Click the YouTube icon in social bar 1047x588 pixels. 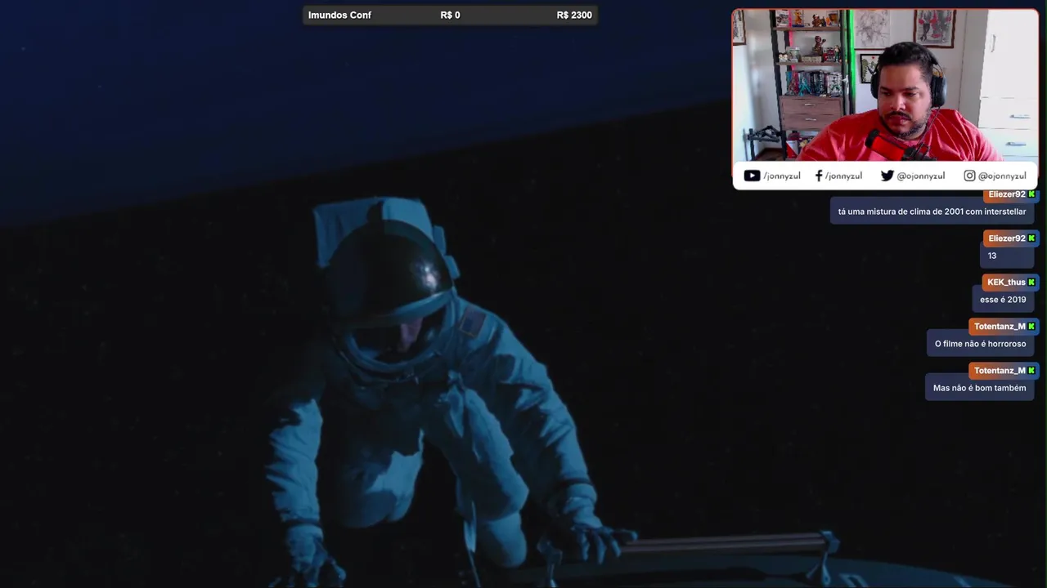pyautogui.click(x=752, y=176)
